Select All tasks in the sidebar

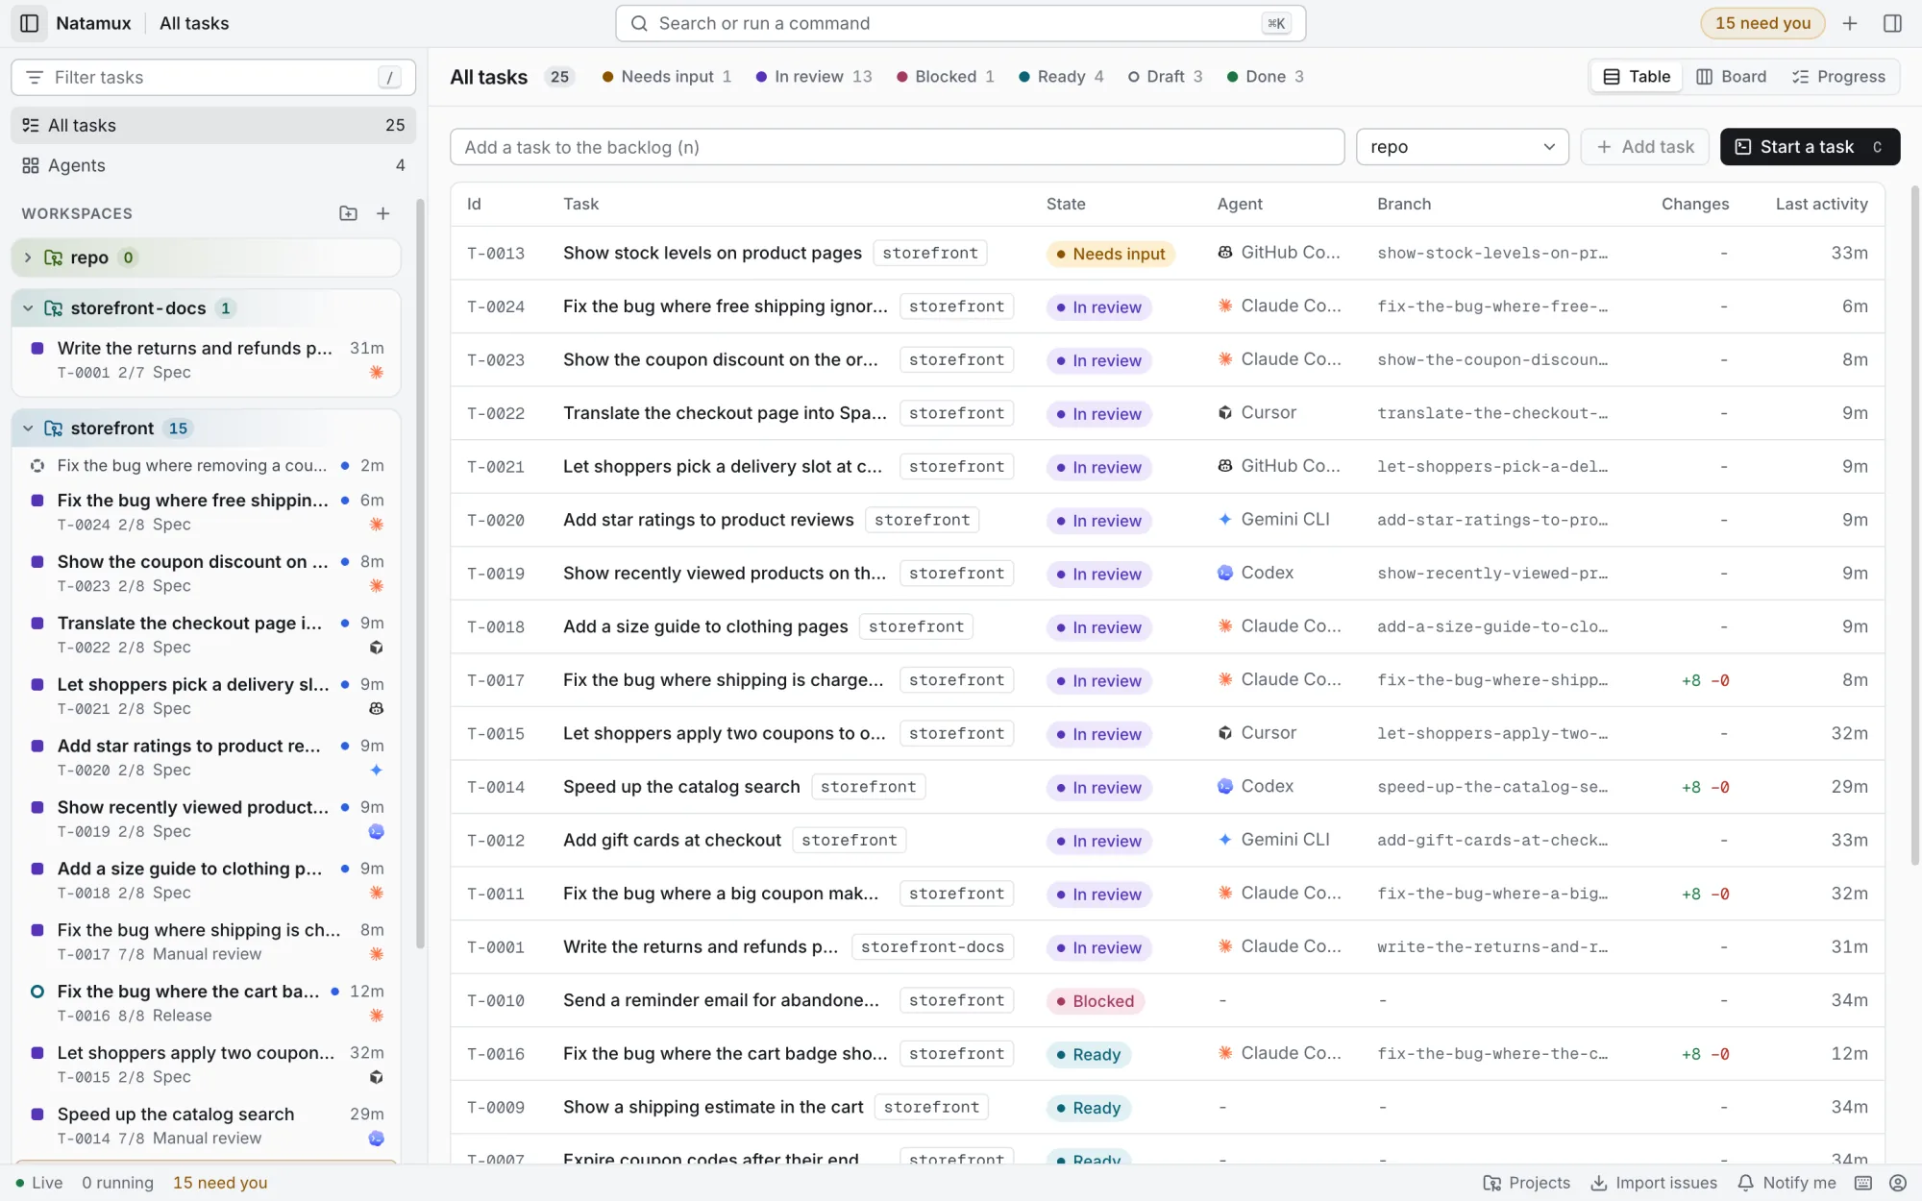tap(213, 125)
